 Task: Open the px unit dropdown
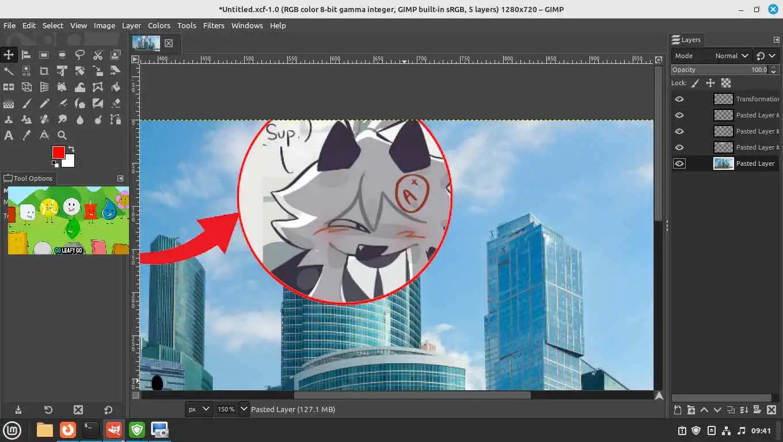(199, 409)
